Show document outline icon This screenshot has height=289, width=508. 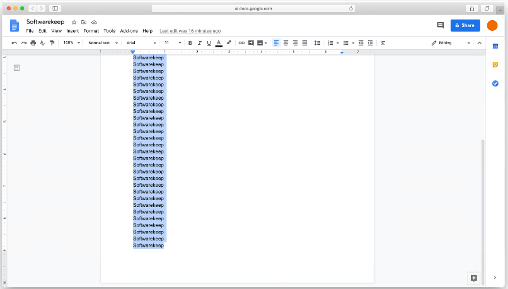(16, 68)
